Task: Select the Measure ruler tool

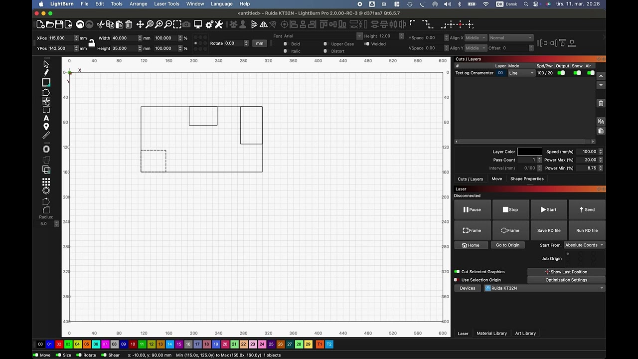Action: tap(46, 135)
